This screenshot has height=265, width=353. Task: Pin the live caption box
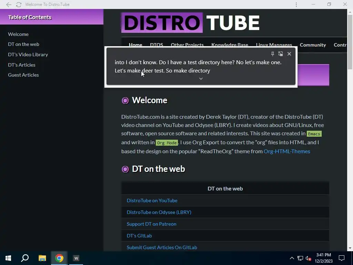(272, 53)
